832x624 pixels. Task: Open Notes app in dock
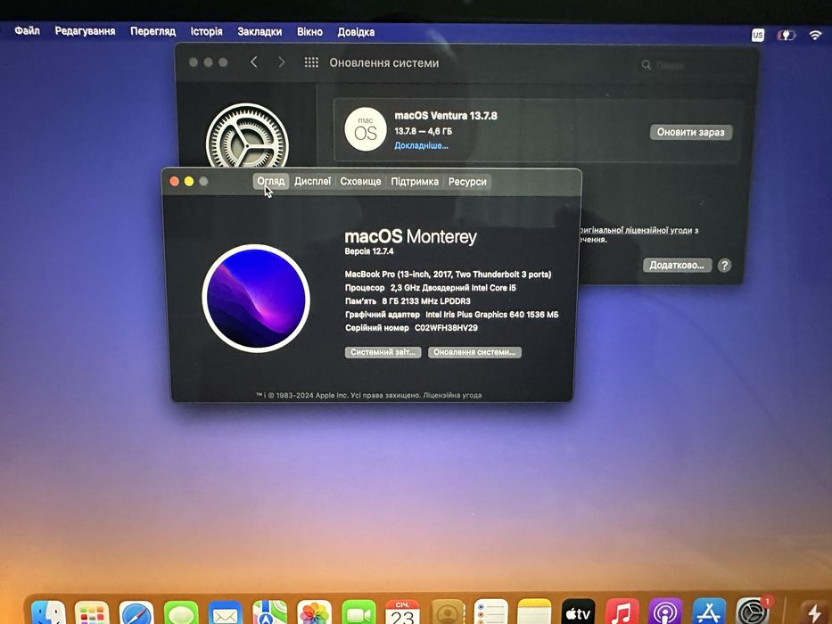[x=534, y=613]
